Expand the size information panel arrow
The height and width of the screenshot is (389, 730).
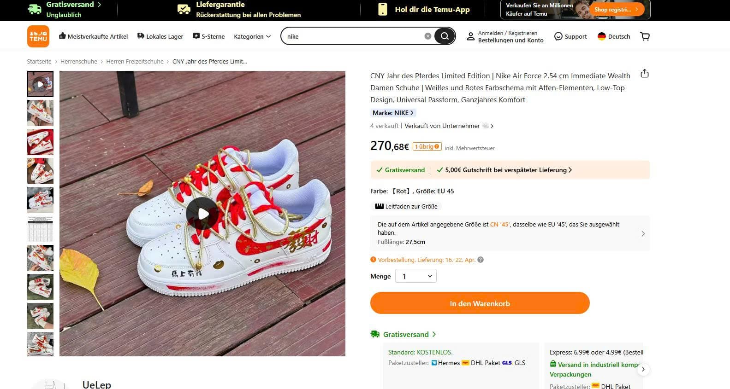(x=643, y=233)
